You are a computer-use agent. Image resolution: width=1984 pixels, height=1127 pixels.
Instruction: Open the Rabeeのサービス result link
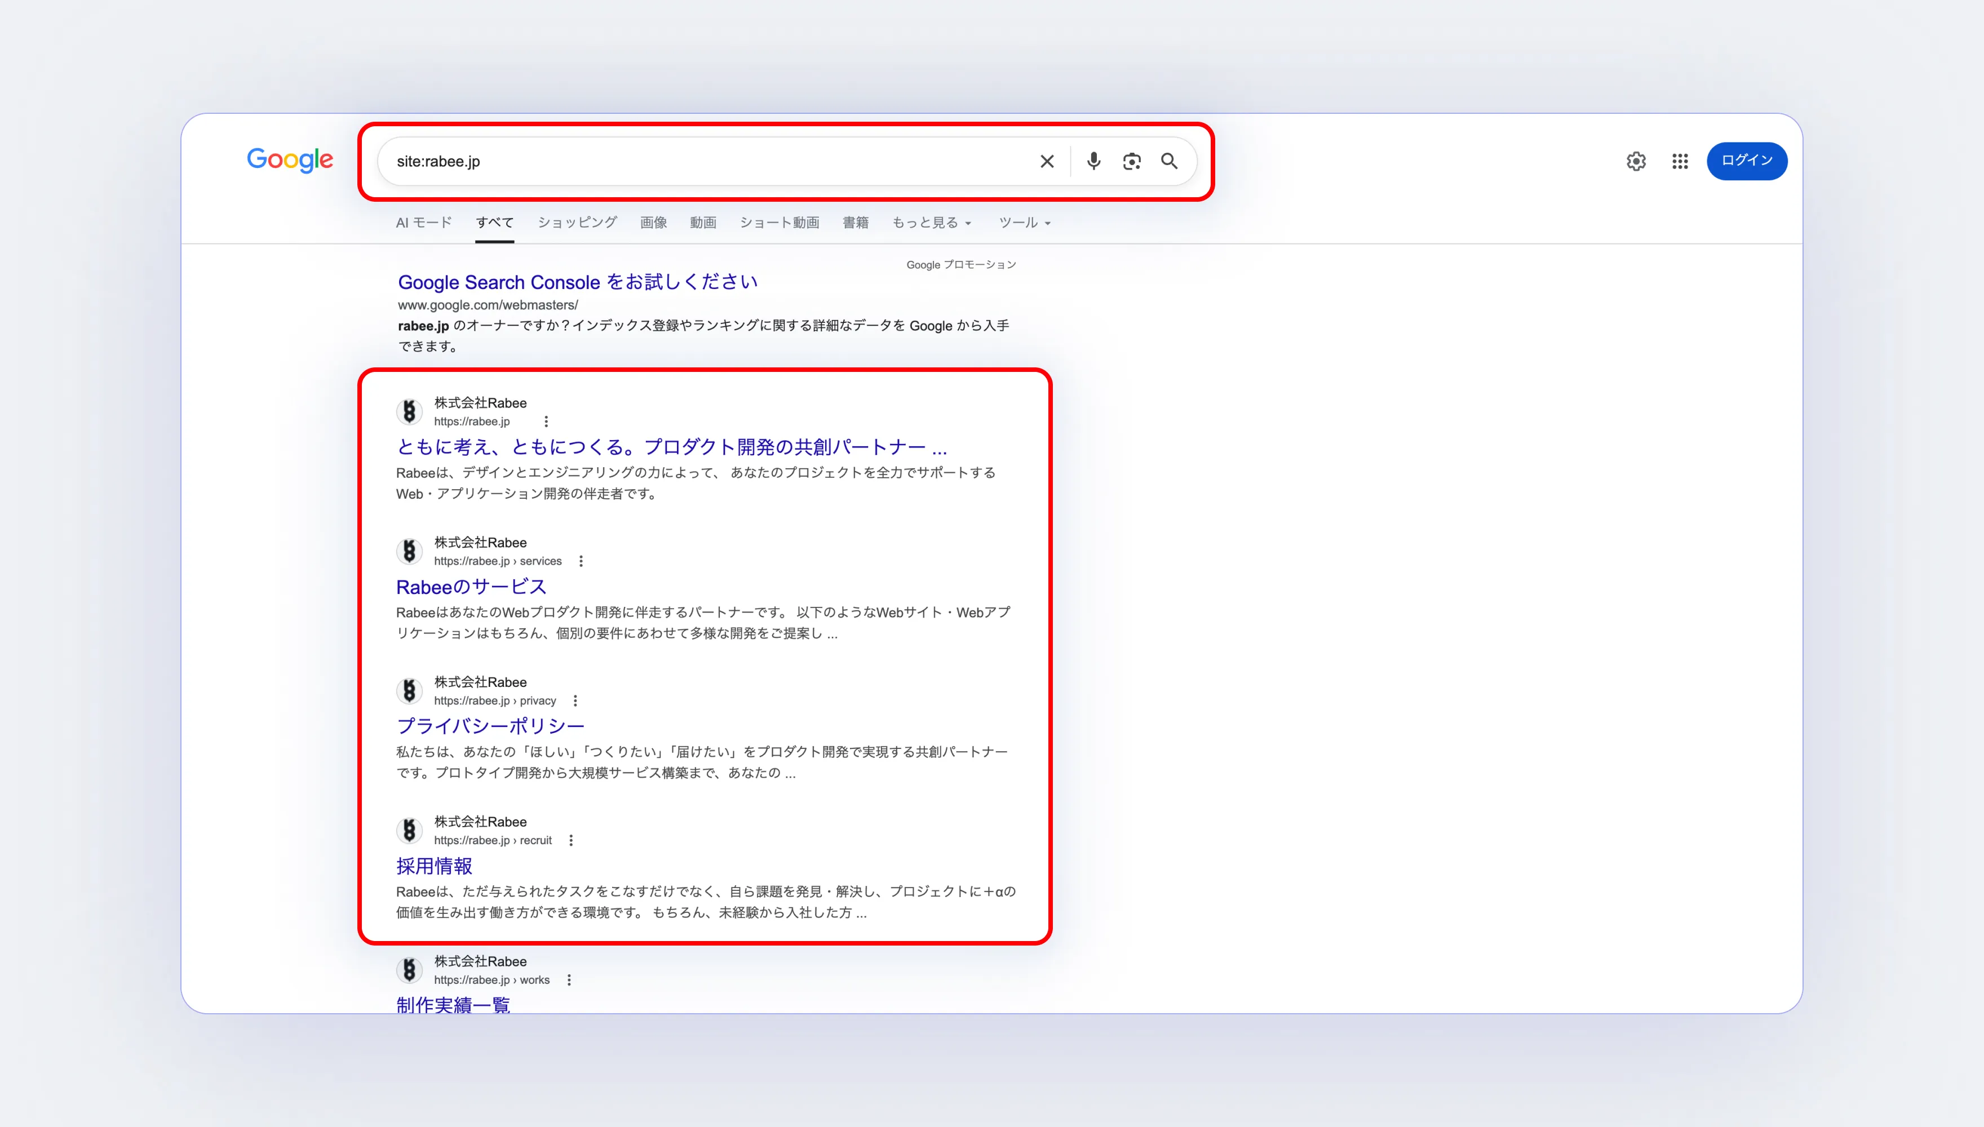tap(471, 587)
